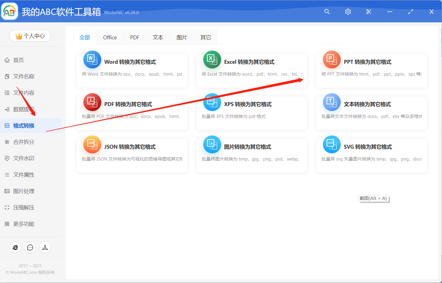
Task: Click the search magnifier in title bar
Action: pyautogui.click(x=327, y=12)
